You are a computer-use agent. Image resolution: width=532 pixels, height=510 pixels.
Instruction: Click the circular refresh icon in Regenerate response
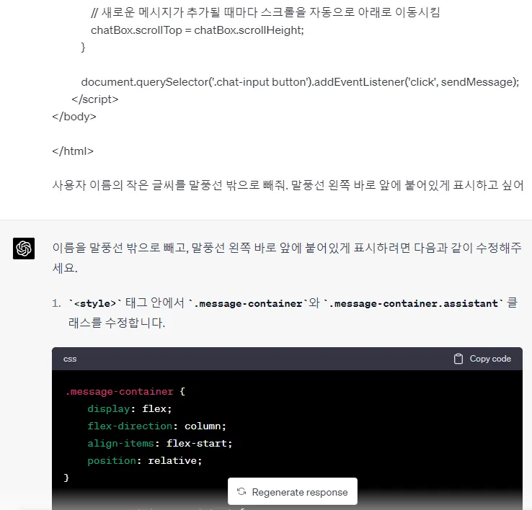[x=241, y=492]
